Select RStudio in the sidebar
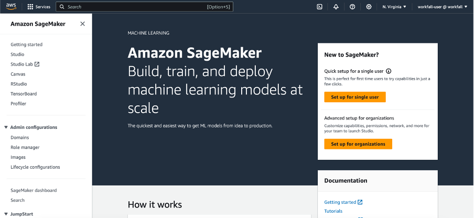The image size is (474, 218). click(19, 84)
